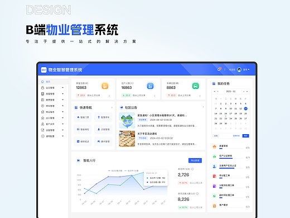Open the notification bell in header
Viewport: 290px width, 218px height.
pos(219,69)
